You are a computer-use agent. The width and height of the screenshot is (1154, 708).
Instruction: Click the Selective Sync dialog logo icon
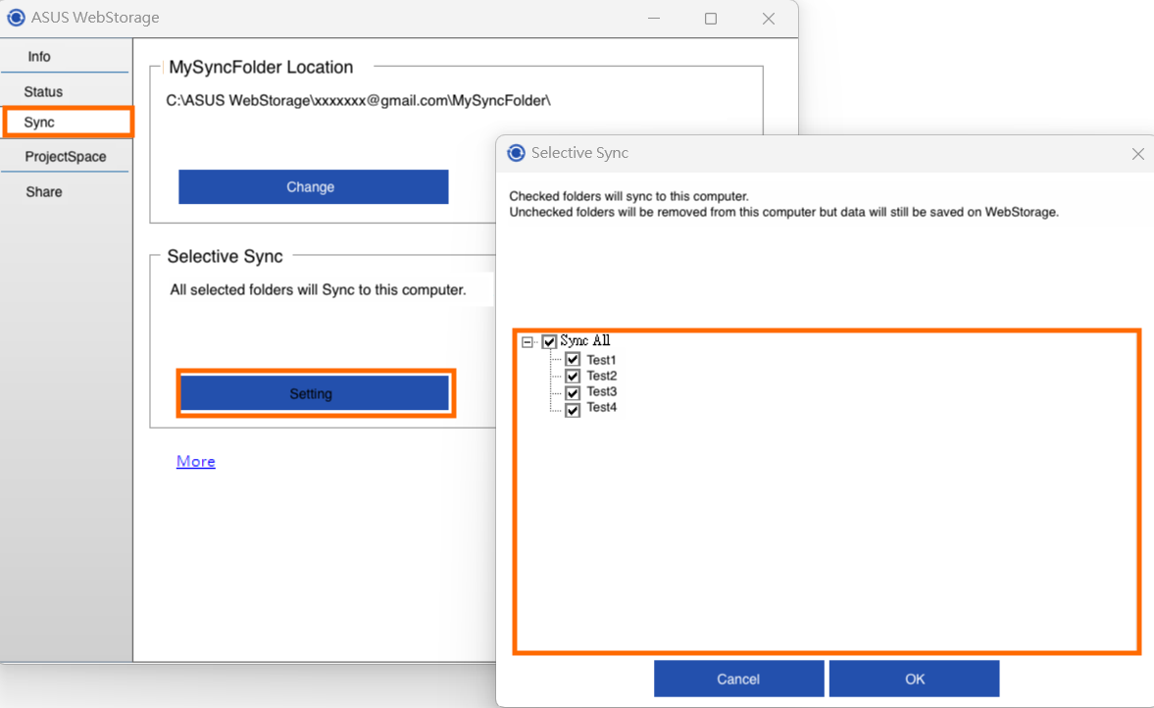pyautogui.click(x=516, y=152)
